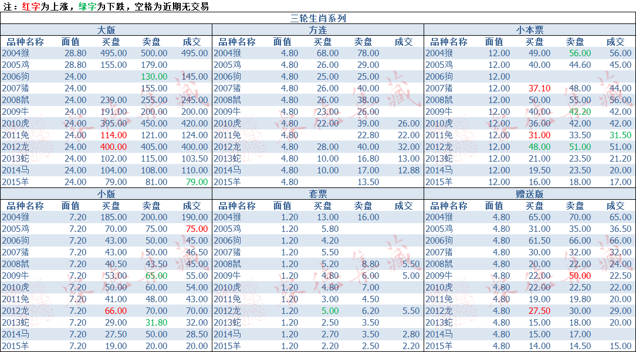Click 小本票 2013蛇 成交 value 21.20

point(621,159)
